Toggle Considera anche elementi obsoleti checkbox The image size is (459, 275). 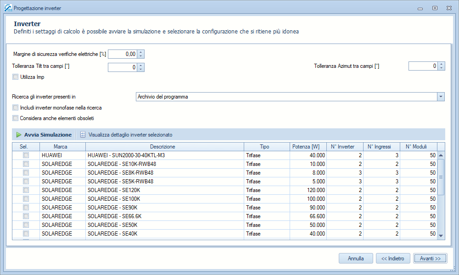click(16, 118)
